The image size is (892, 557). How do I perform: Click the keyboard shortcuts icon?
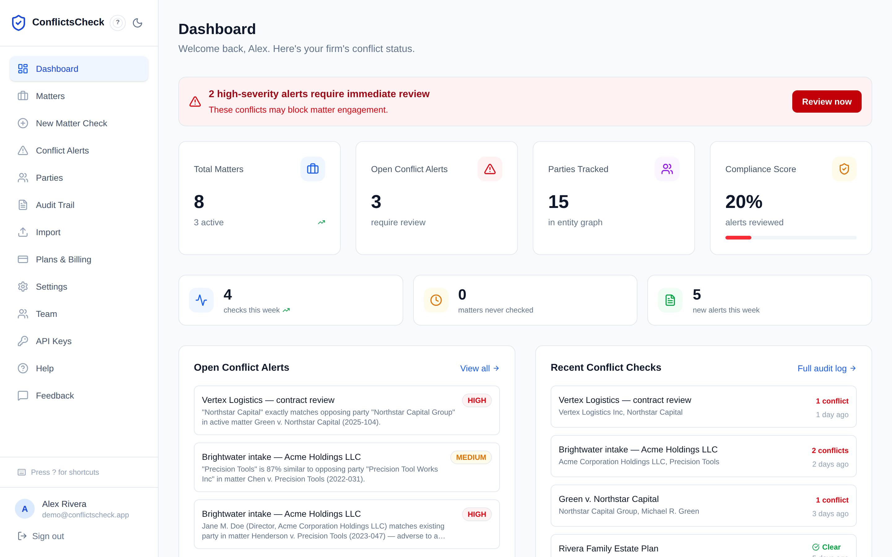[22, 472]
